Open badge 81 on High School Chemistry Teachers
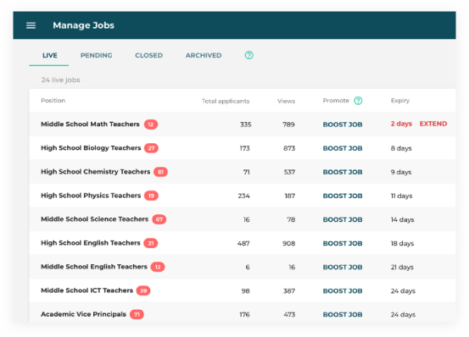Viewport: 469px width, 337px height. point(160,172)
